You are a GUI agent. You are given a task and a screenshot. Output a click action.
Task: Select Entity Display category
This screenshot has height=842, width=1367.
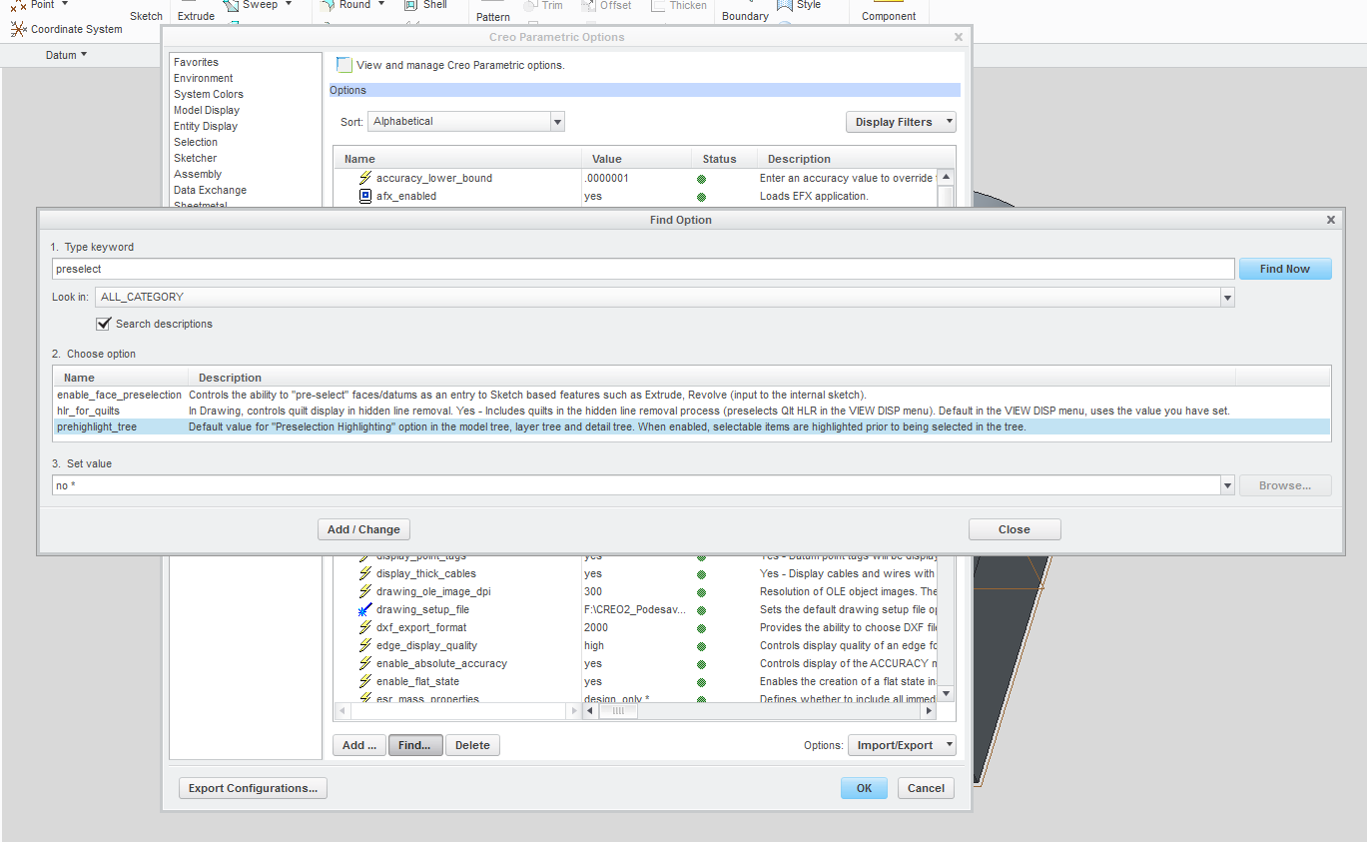[205, 126]
